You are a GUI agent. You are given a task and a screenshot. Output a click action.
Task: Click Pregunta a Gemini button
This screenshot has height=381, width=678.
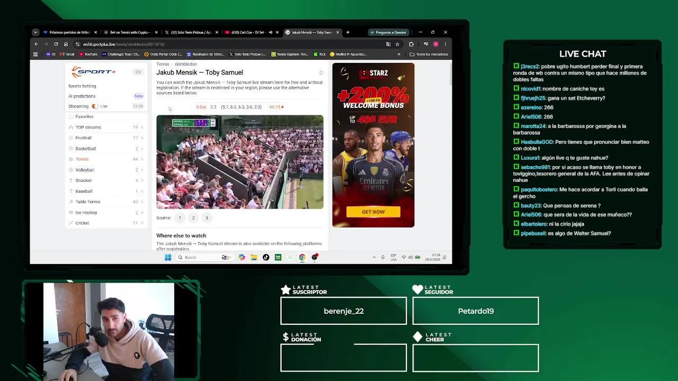click(388, 32)
